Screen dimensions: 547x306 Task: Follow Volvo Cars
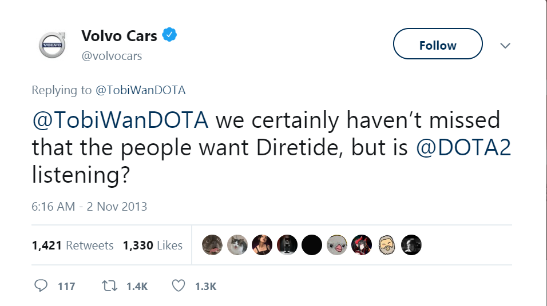point(438,46)
